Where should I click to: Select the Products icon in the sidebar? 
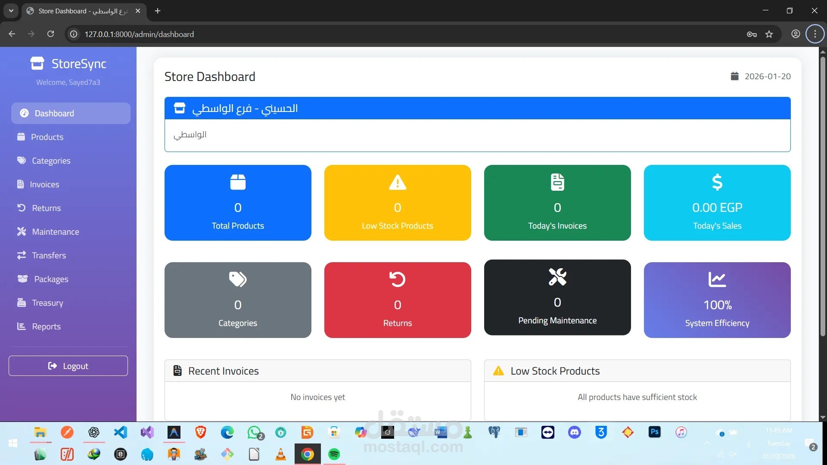(21, 137)
